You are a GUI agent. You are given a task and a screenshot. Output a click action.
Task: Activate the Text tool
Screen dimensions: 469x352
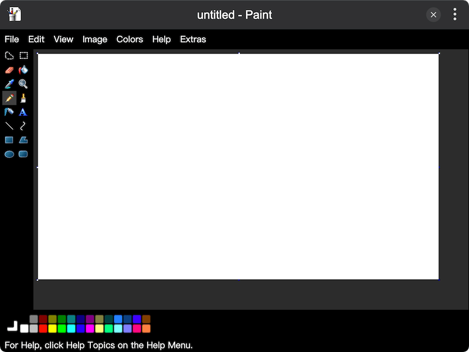(x=23, y=112)
